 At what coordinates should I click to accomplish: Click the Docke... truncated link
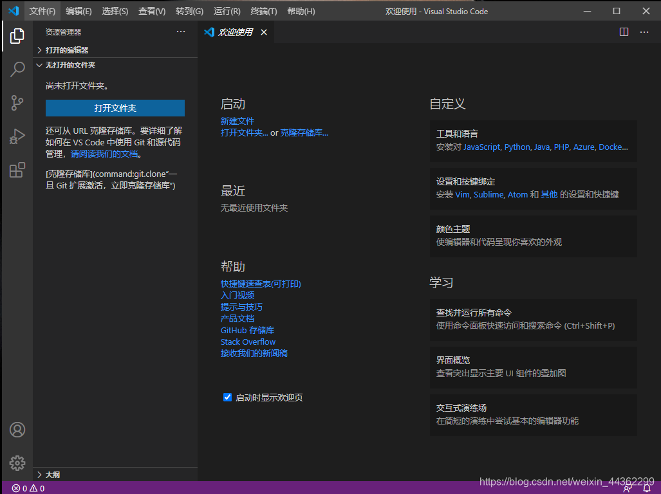pyautogui.click(x=613, y=147)
